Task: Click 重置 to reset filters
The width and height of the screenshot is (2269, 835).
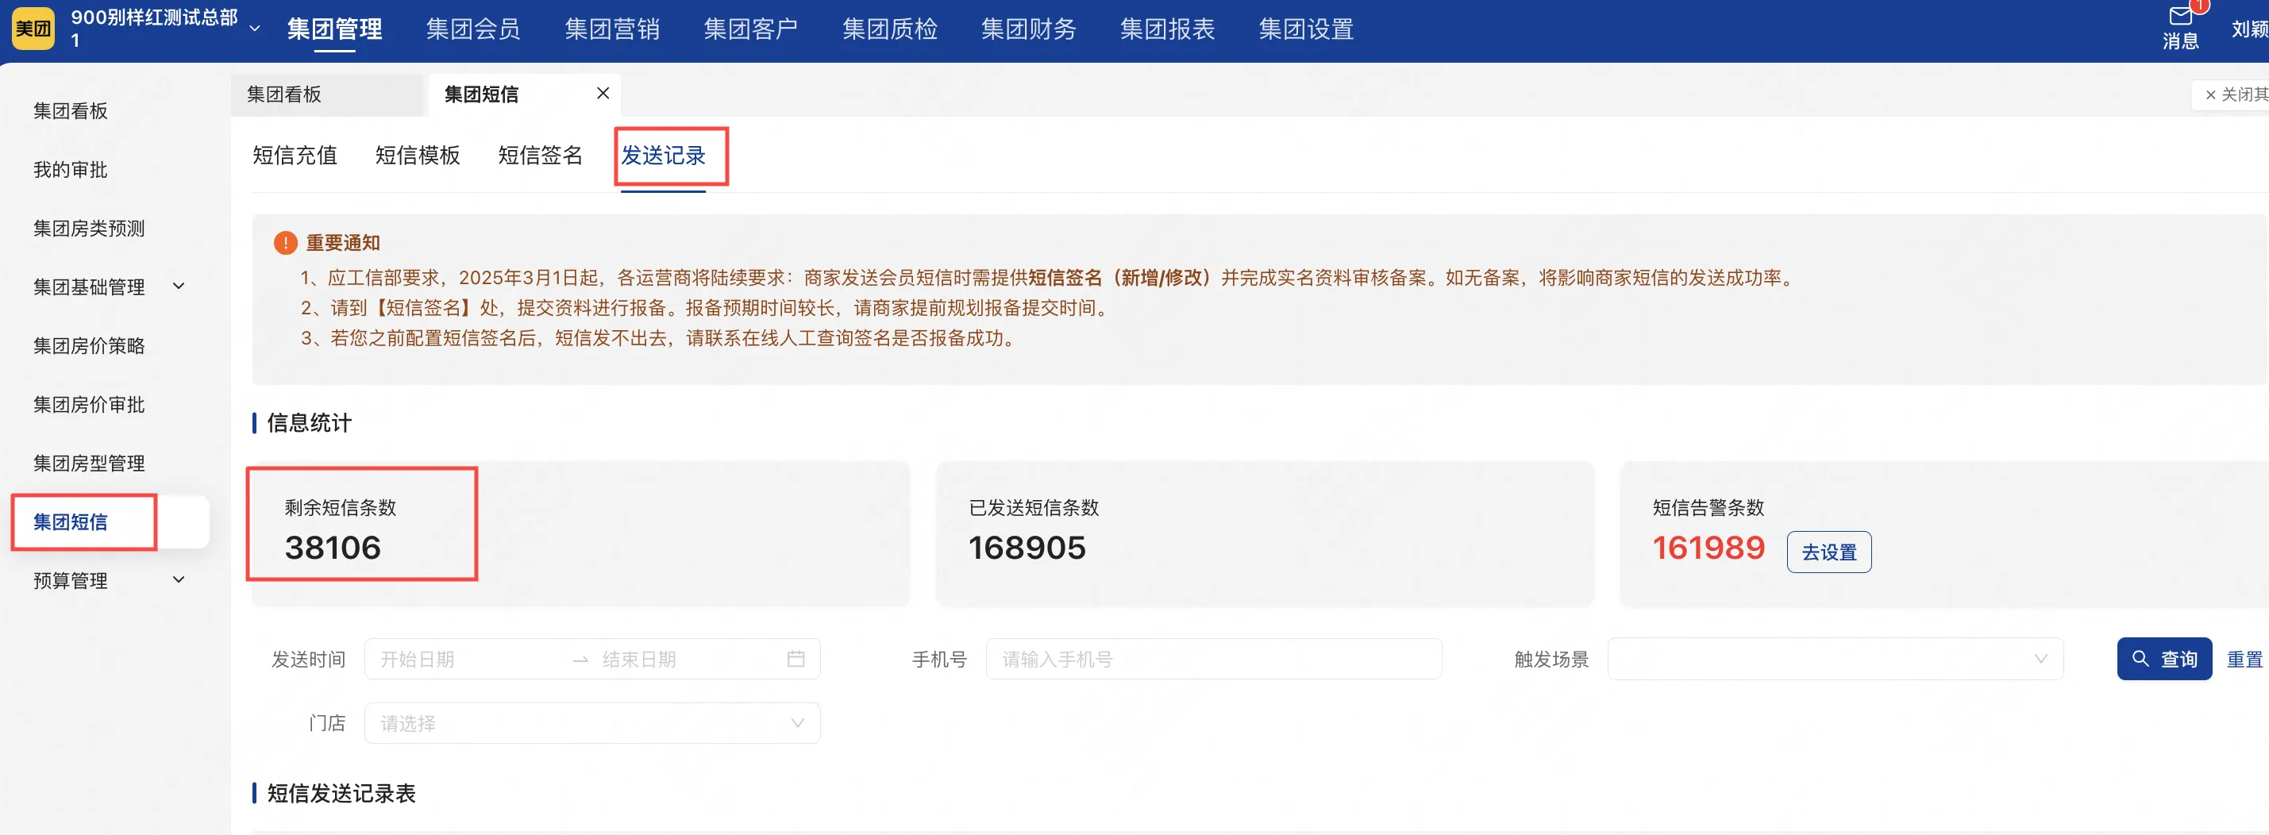Action: click(2244, 659)
